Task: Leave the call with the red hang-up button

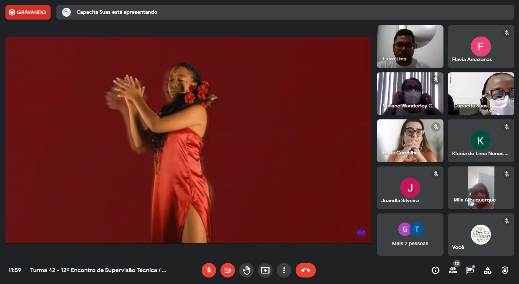Action: pyautogui.click(x=306, y=270)
